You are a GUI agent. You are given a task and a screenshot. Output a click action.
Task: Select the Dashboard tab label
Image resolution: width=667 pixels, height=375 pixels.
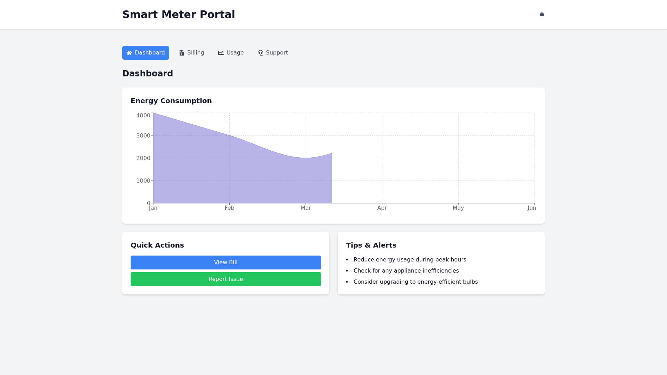point(150,53)
